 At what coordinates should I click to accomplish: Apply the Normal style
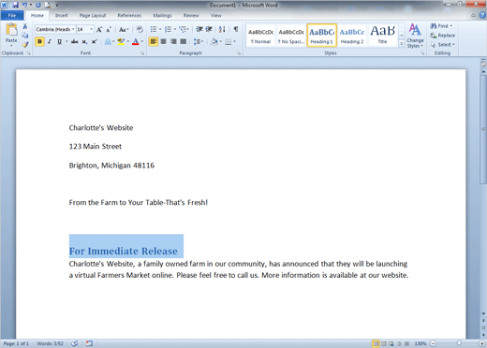coord(260,36)
